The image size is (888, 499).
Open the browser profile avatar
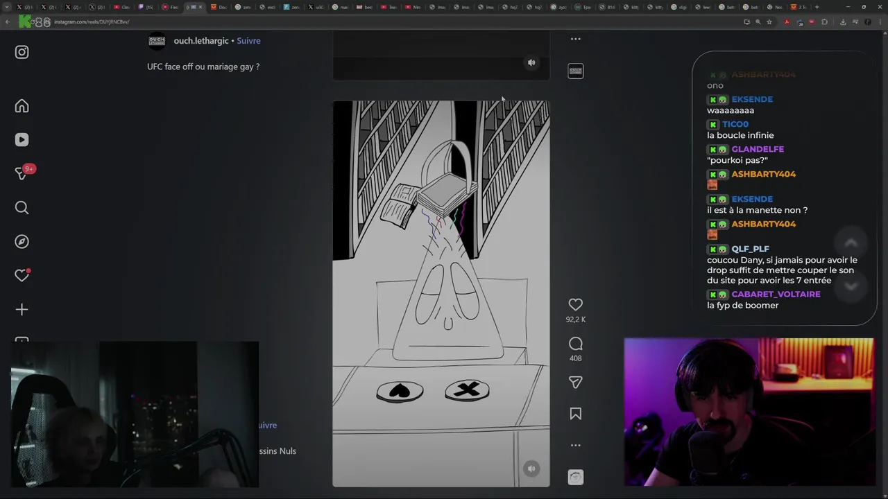[x=868, y=21]
